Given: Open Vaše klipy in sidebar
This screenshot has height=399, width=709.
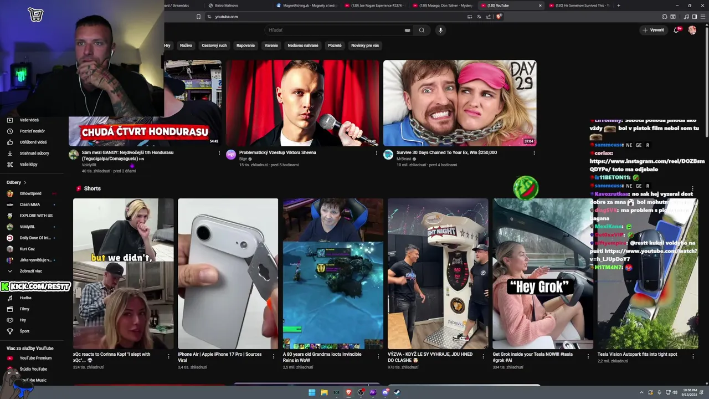Looking at the screenshot, I should (x=32, y=165).
